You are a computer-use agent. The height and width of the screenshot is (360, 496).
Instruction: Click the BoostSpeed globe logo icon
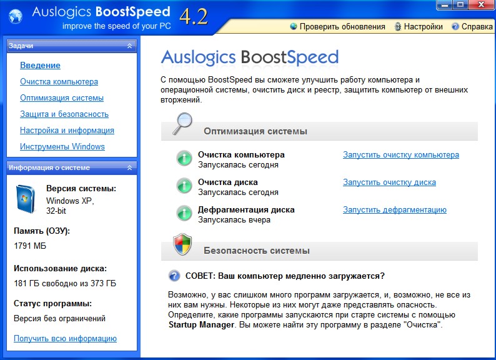(15, 16)
